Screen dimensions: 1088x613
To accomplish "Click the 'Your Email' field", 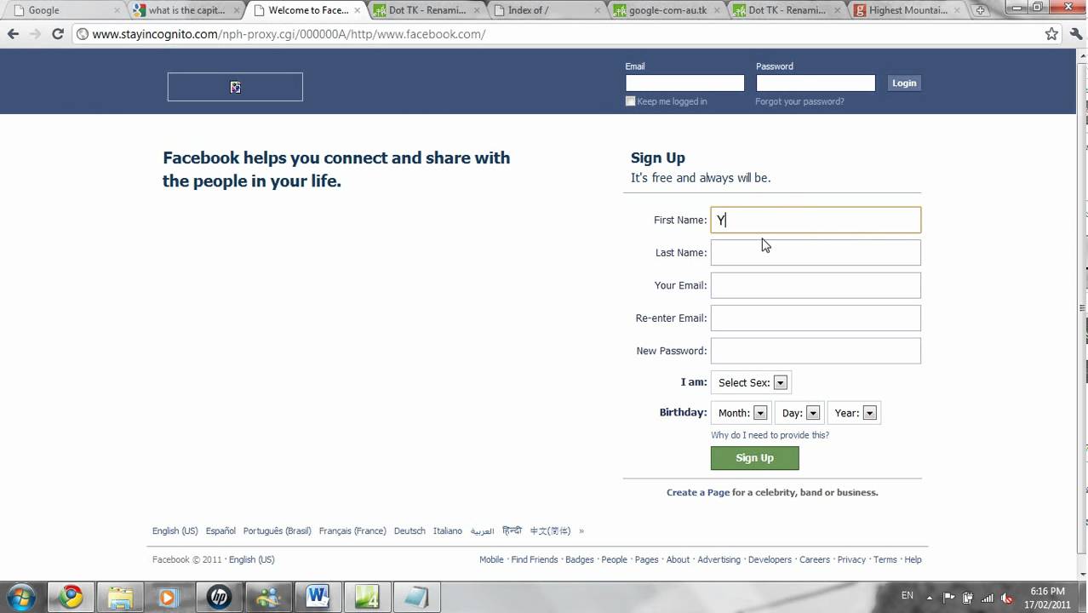I will 816,285.
